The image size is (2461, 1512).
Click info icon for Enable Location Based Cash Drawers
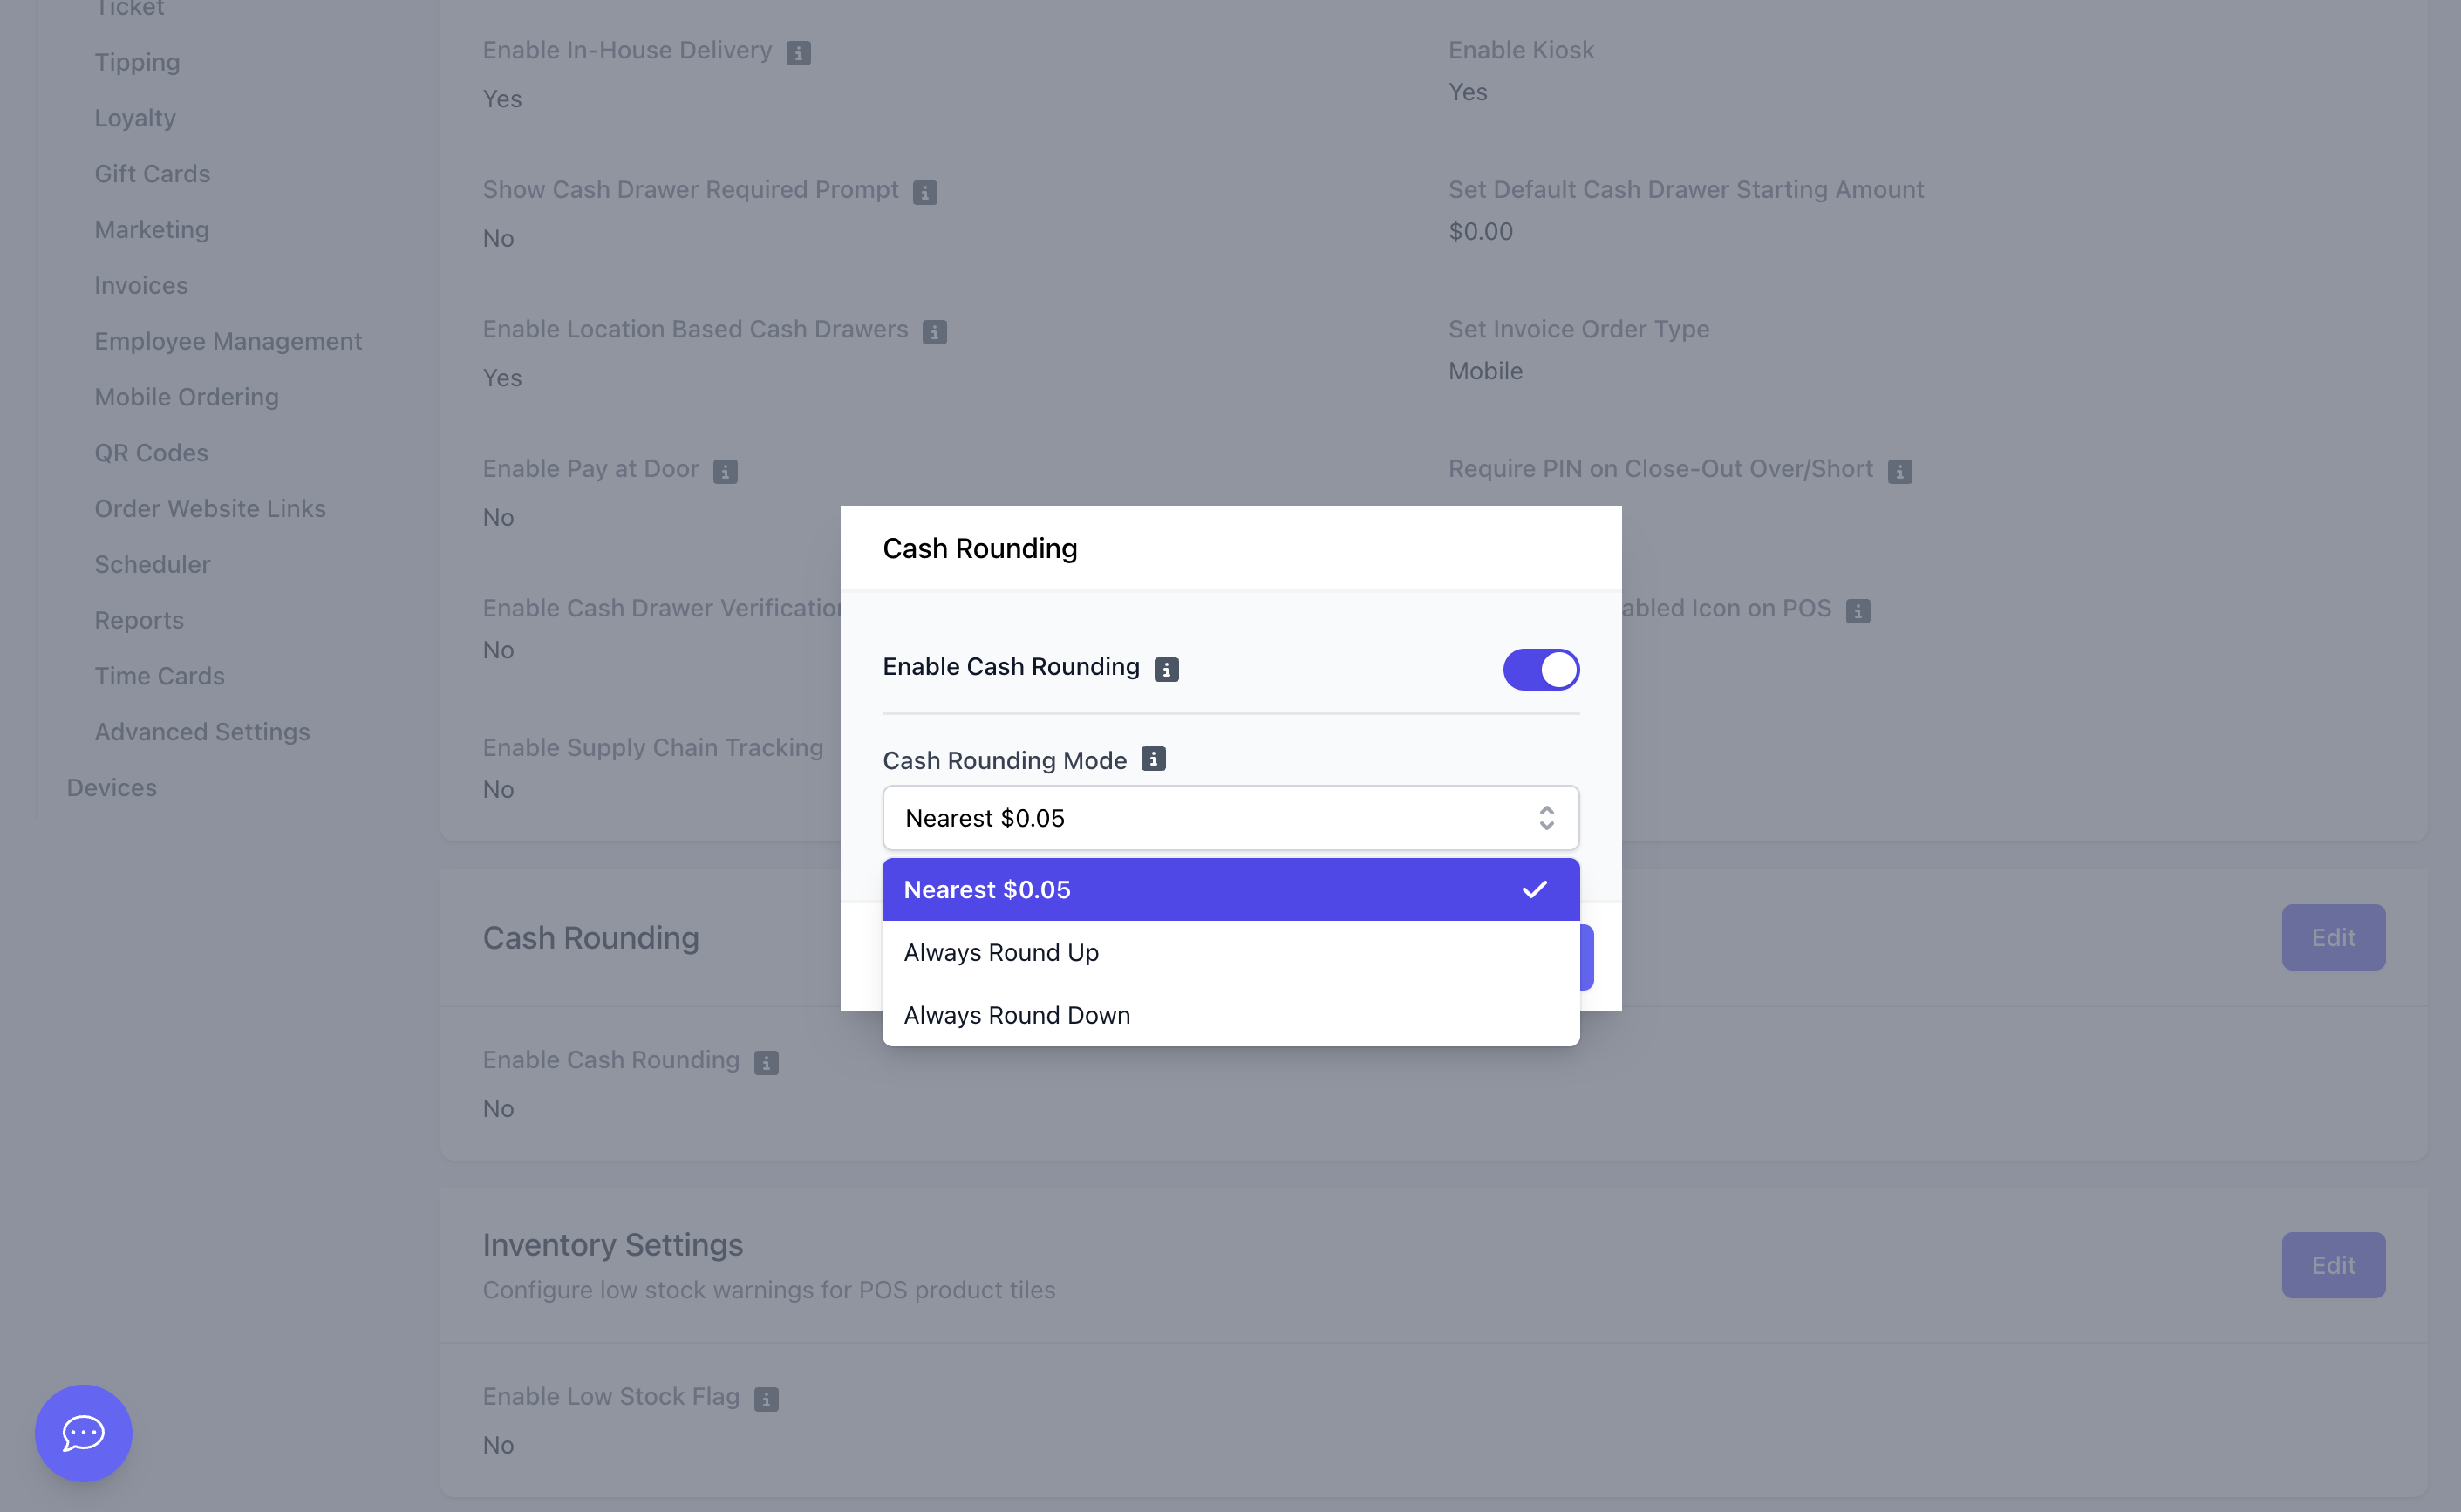click(934, 331)
